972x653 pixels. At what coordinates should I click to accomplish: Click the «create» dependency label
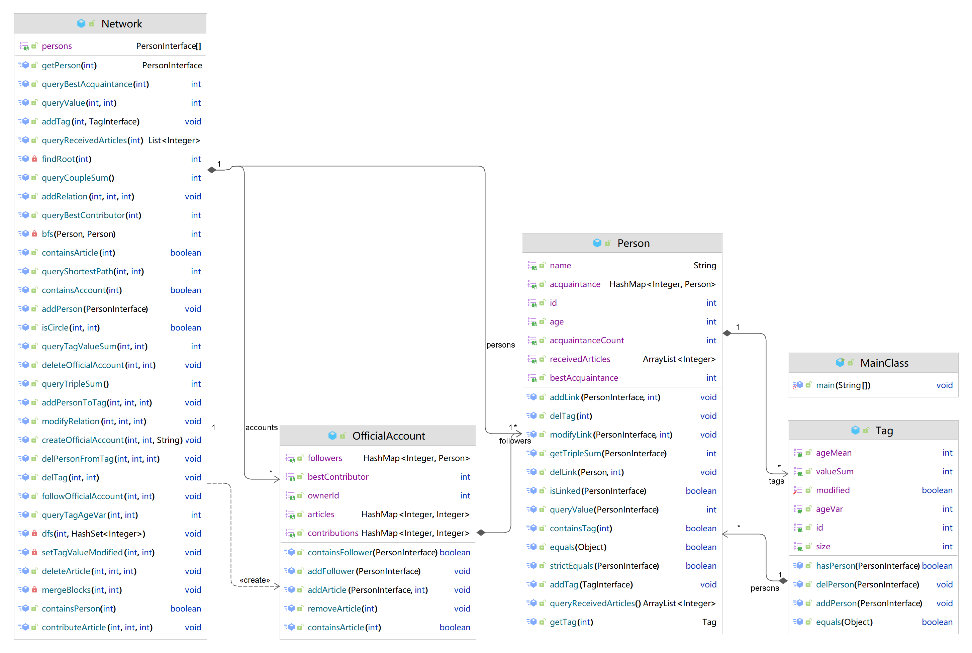click(x=254, y=580)
